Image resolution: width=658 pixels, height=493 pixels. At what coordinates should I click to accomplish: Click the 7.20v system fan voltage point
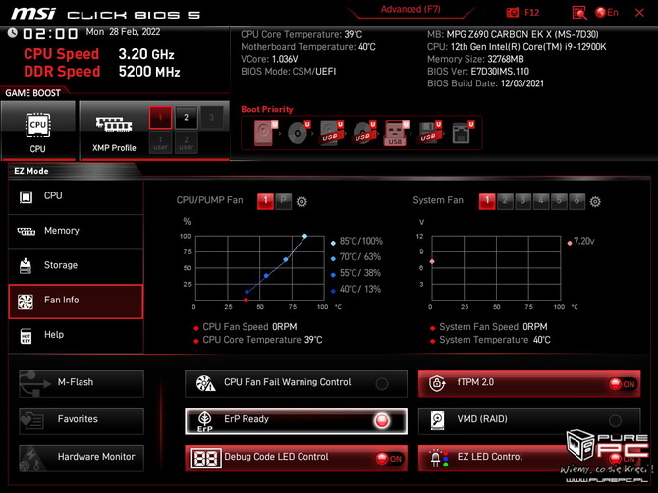(x=432, y=261)
